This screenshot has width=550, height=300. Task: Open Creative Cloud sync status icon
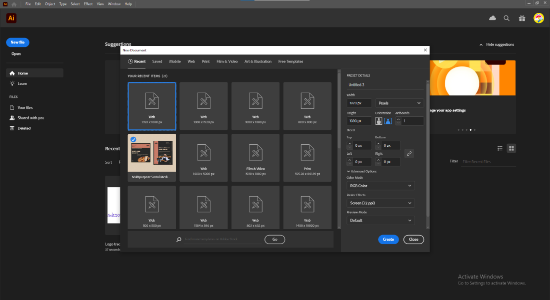pyautogui.click(x=492, y=17)
